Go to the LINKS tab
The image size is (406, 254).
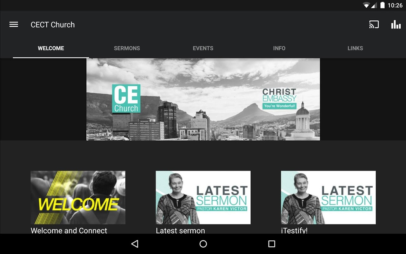click(355, 48)
